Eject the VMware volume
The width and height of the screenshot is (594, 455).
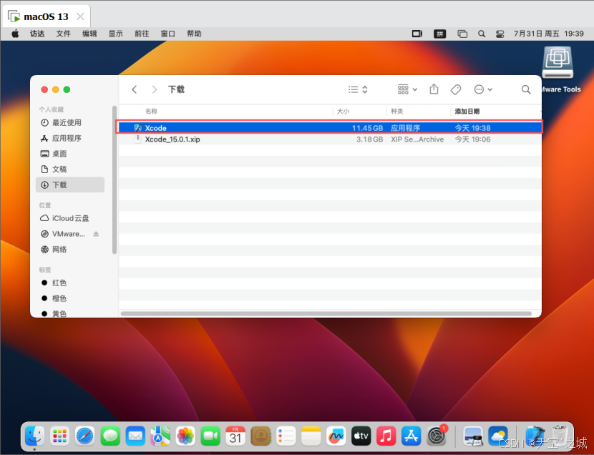coord(96,234)
